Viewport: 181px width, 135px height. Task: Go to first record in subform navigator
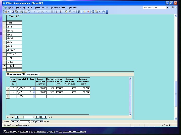coord(17,117)
